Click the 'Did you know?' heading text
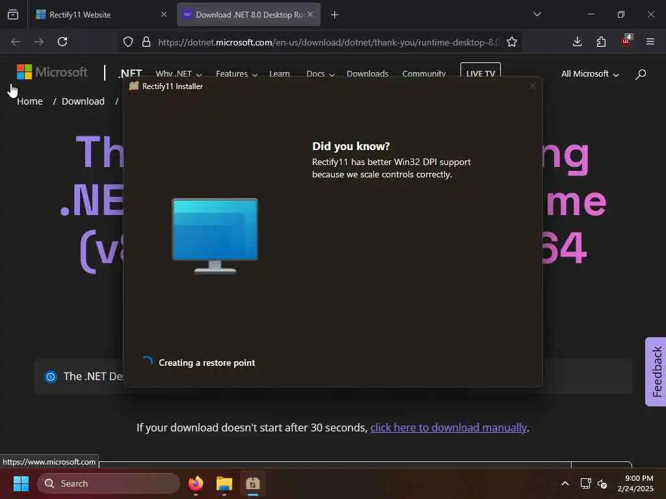 click(351, 146)
